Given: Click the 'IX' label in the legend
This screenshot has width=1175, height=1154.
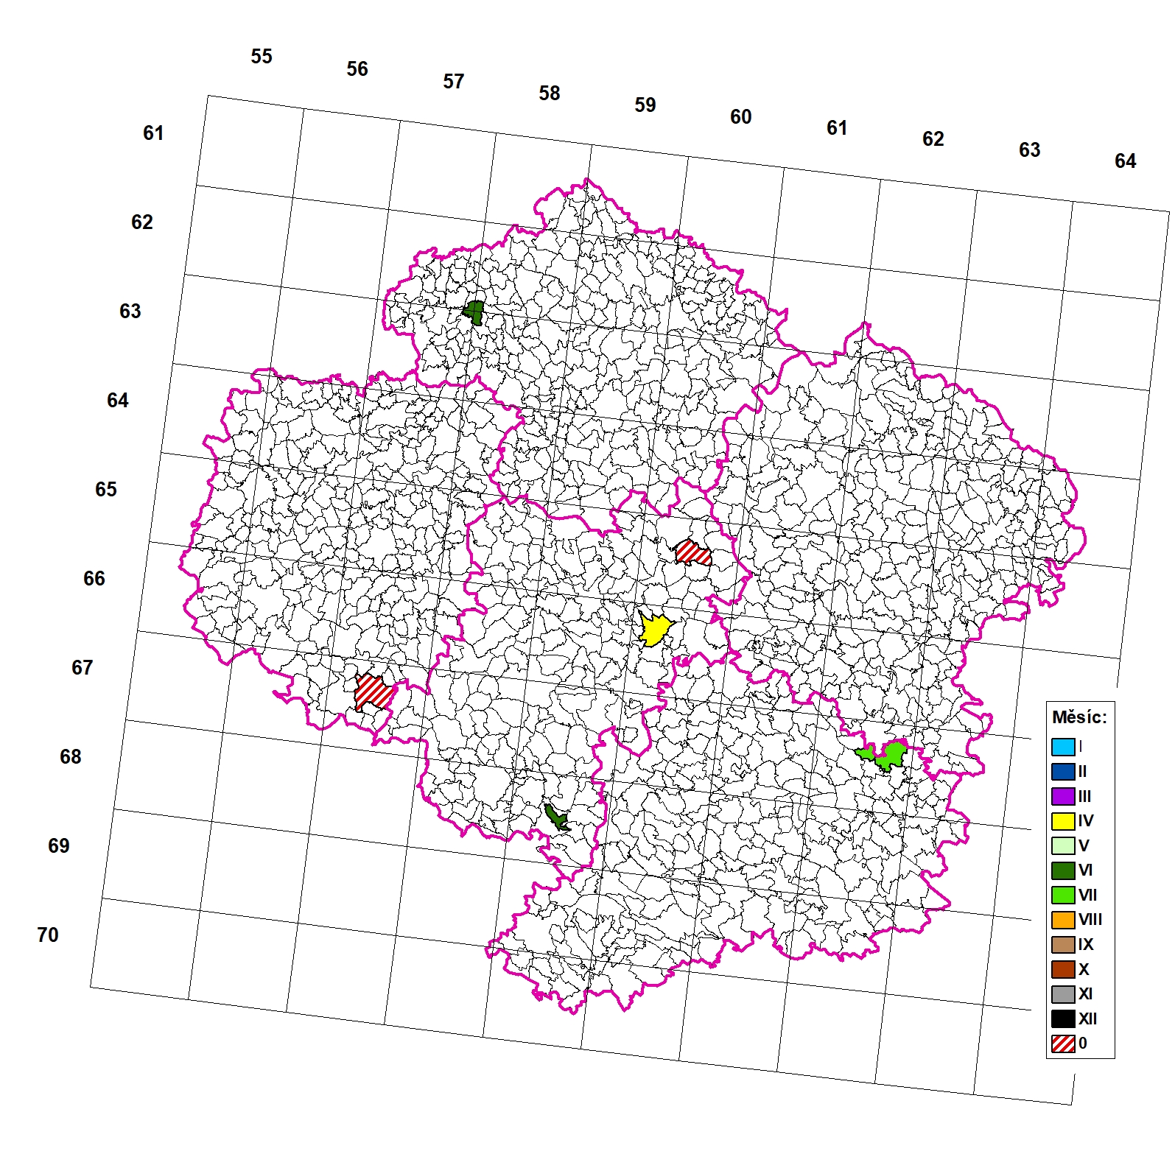Looking at the screenshot, I should [x=1086, y=945].
